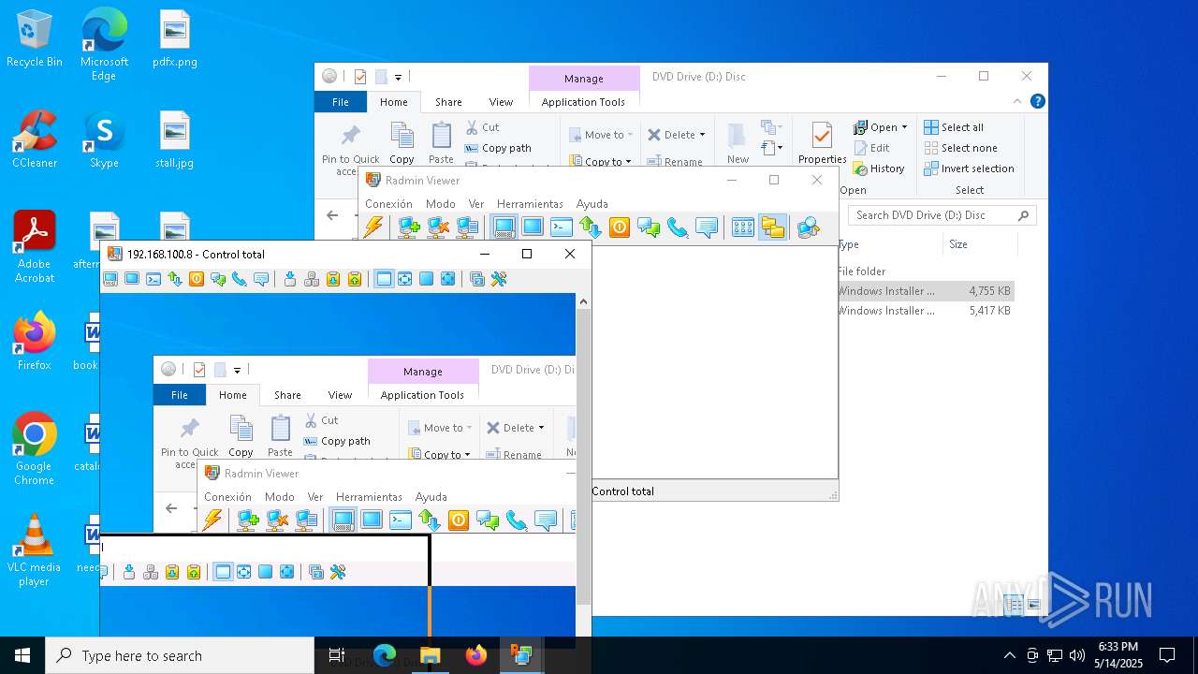Image resolution: width=1198 pixels, height=674 pixels.
Task: Click the Telnet icon in the Control total window
Action: pos(153,279)
